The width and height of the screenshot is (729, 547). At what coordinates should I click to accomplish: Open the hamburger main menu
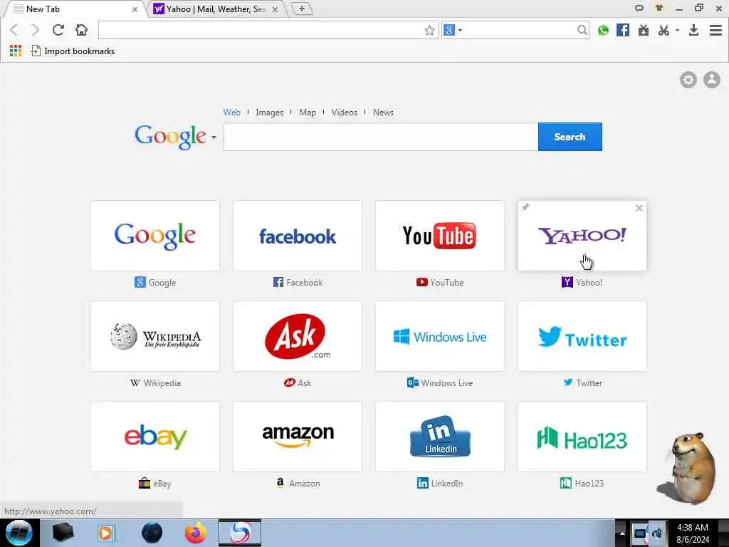click(x=715, y=30)
